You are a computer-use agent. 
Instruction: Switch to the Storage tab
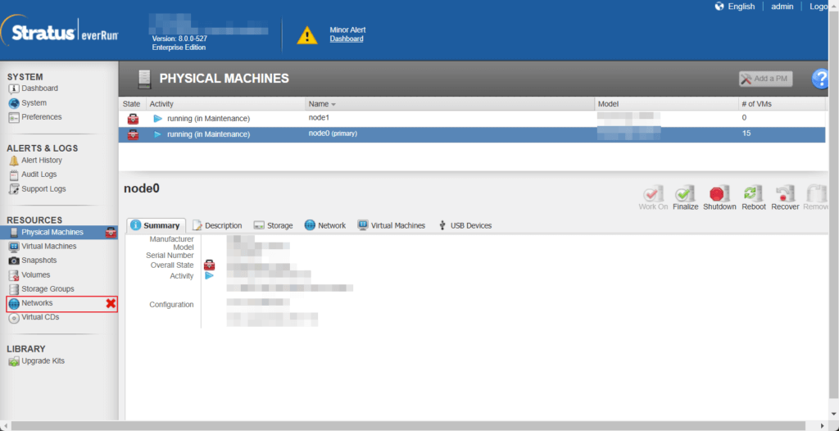[274, 225]
